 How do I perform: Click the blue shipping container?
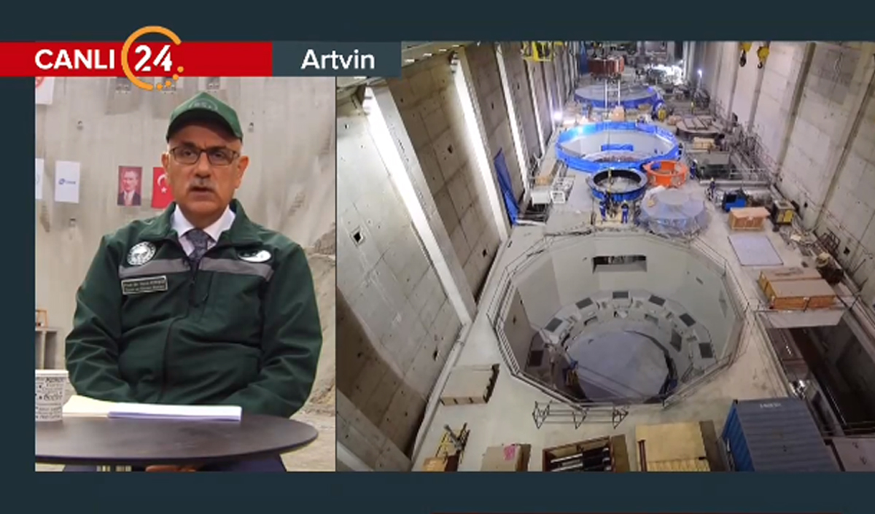pos(777,435)
